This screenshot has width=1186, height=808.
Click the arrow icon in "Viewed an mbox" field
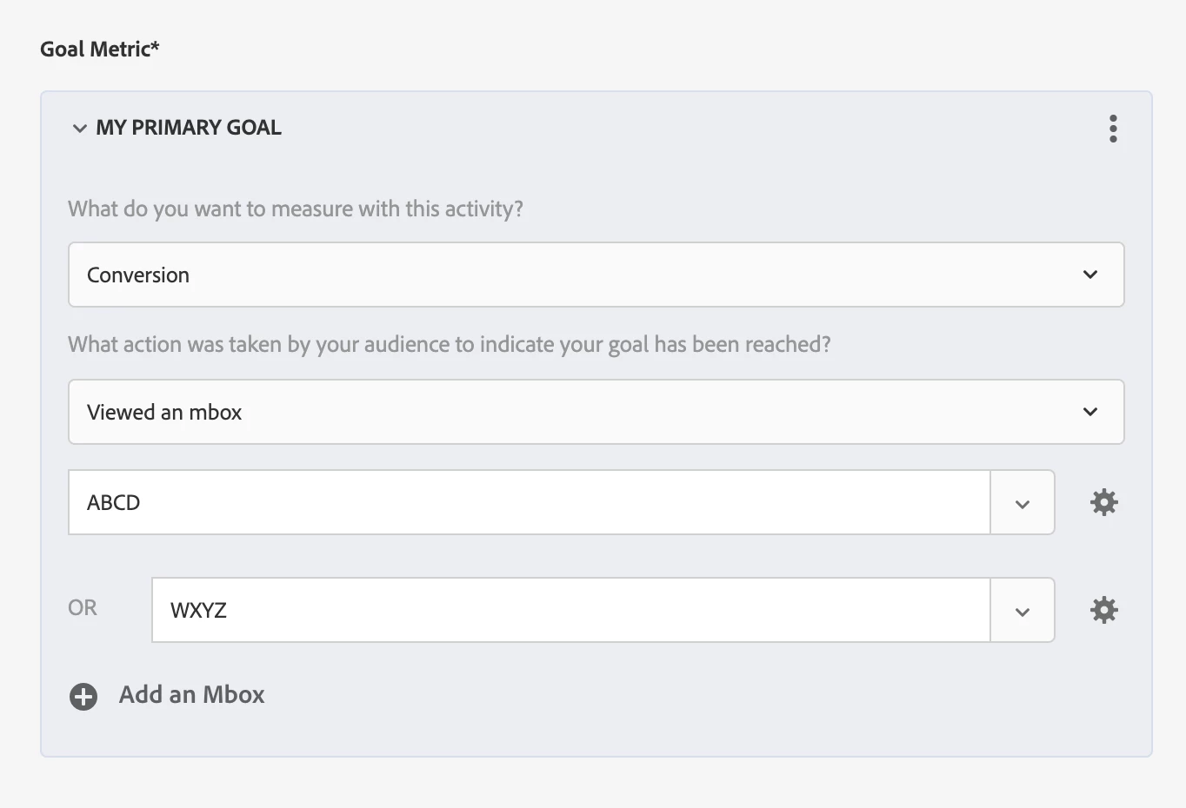tap(1090, 412)
